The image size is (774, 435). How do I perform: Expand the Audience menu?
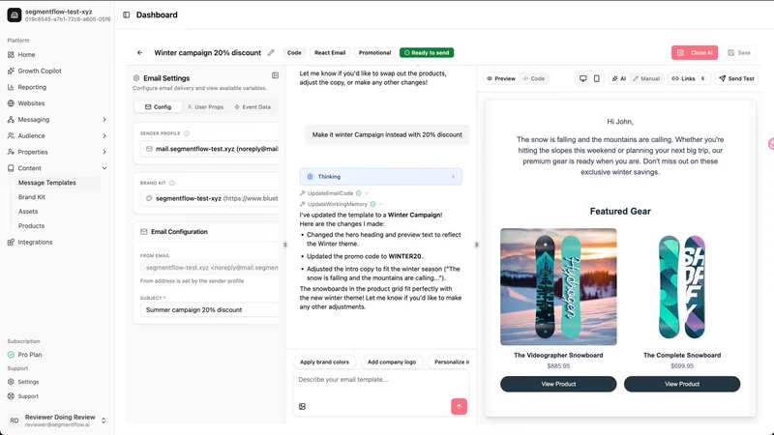coord(57,135)
